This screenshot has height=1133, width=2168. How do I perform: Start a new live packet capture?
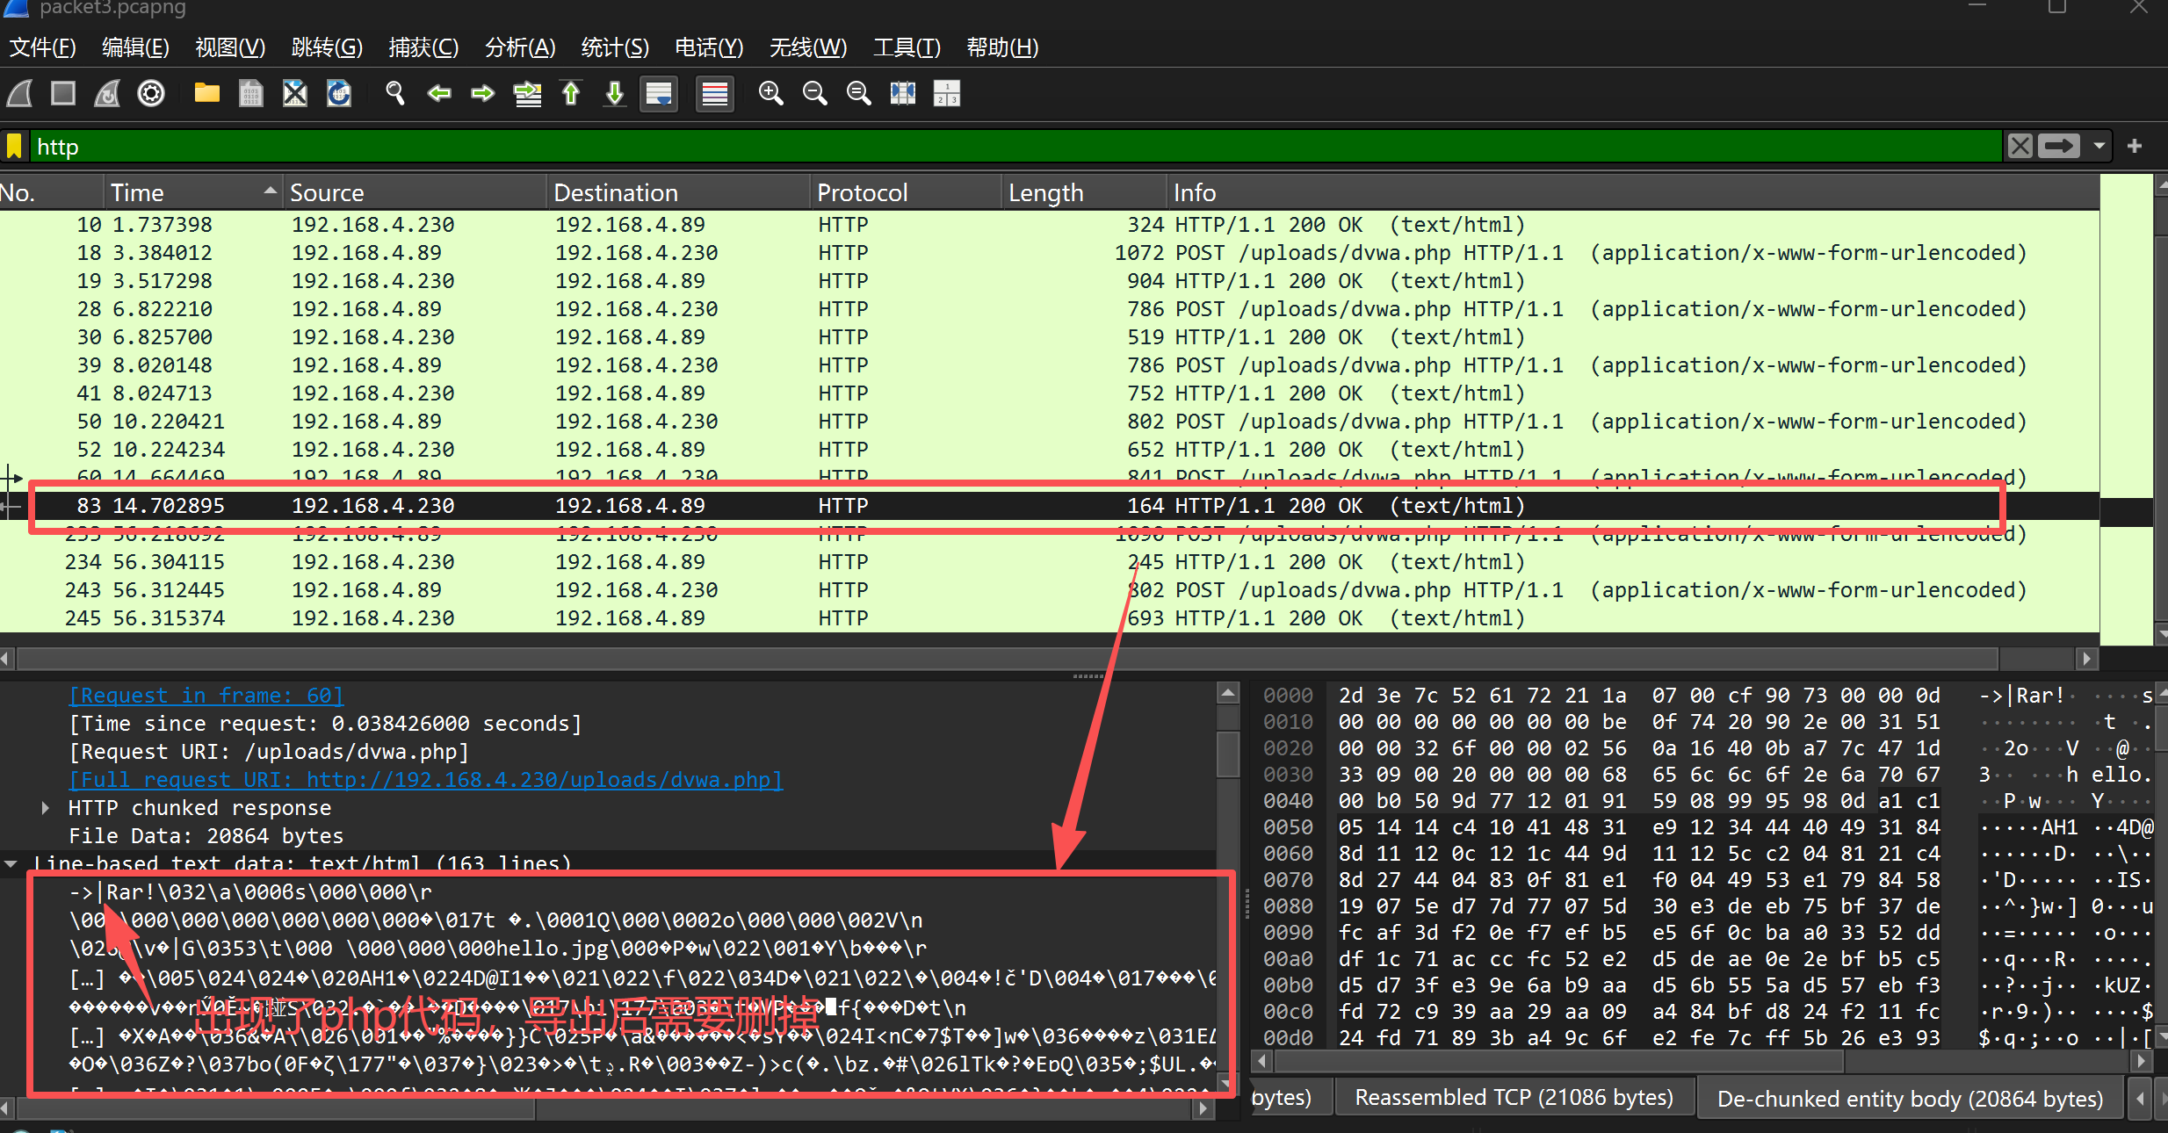(x=19, y=93)
